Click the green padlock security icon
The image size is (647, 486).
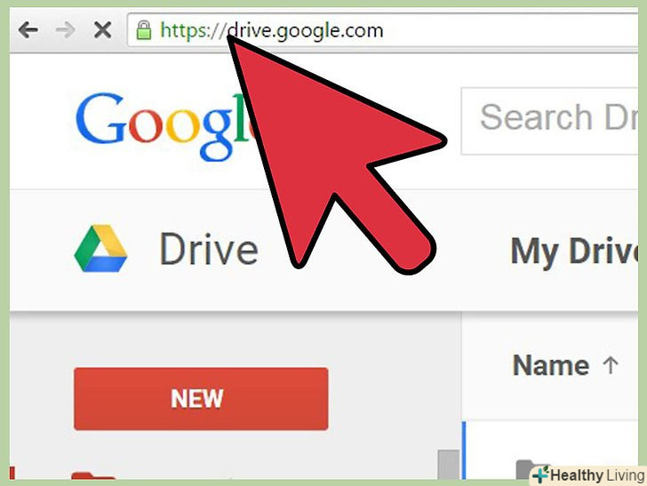(144, 30)
